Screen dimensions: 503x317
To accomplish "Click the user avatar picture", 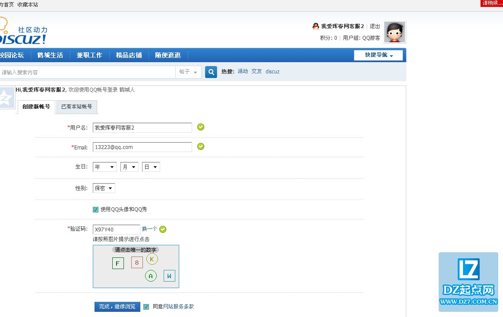I will point(395,32).
